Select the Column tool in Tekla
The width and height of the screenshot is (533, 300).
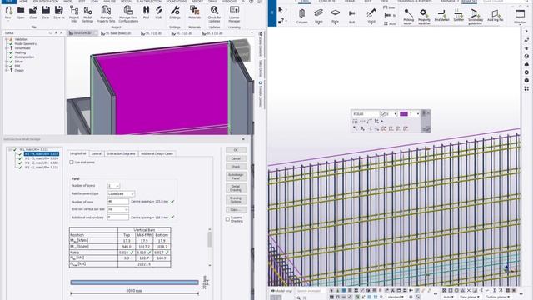(301, 16)
